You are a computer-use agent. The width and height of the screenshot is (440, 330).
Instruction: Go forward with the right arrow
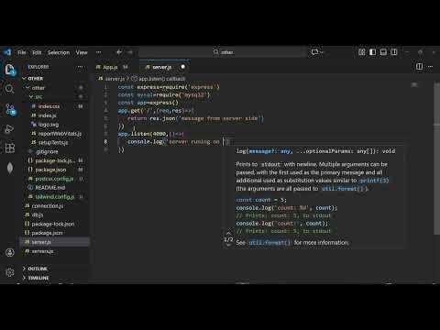130,52
